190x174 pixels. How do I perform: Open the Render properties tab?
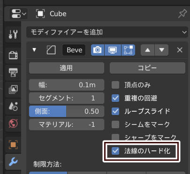(x=13, y=55)
